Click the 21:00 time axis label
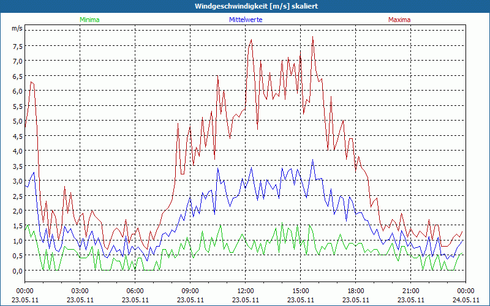490x306 pixels. 410,291
